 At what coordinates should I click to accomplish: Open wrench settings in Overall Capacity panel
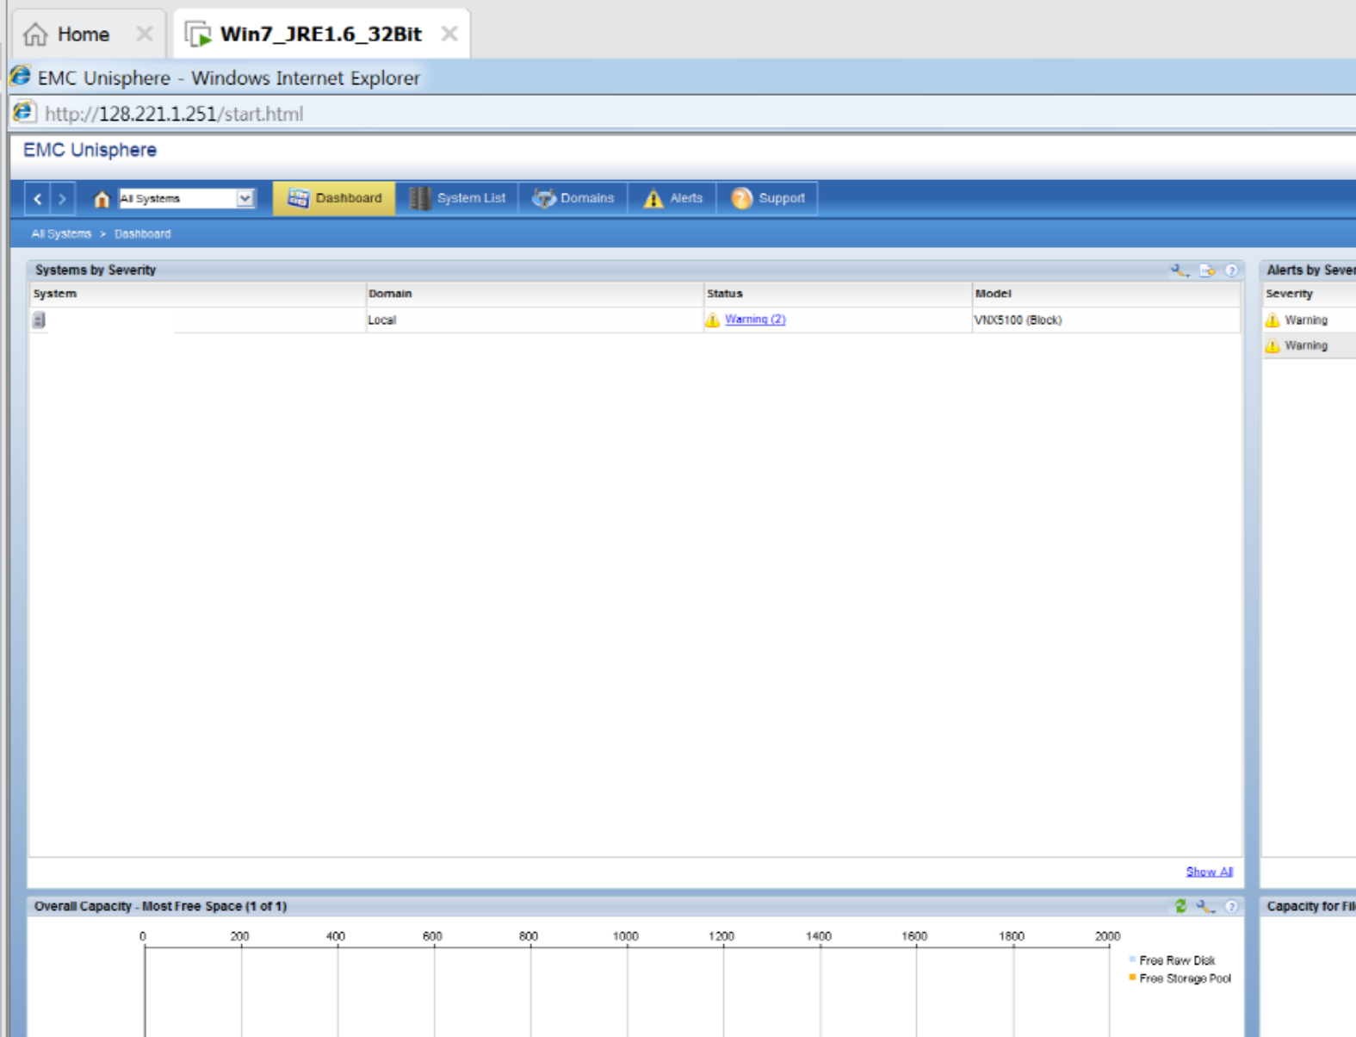1204,906
